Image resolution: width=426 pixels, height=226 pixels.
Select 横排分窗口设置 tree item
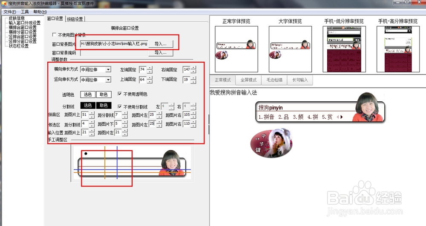tap(23, 32)
